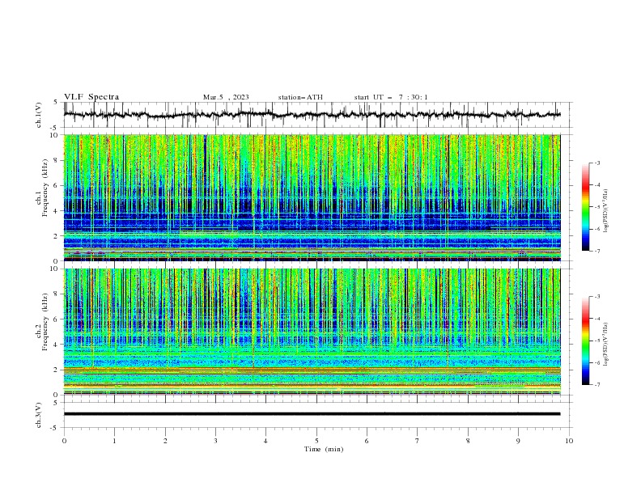This screenshot has width=641, height=495.
Task: Click the '-3' value on ch.1 colorbar
Action: tap(596, 163)
